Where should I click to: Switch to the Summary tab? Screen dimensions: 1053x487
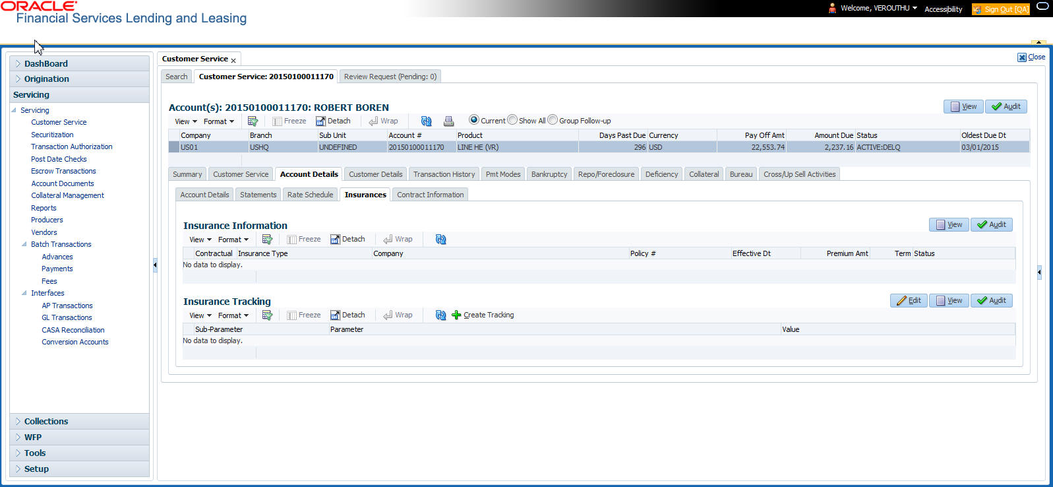(x=187, y=174)
